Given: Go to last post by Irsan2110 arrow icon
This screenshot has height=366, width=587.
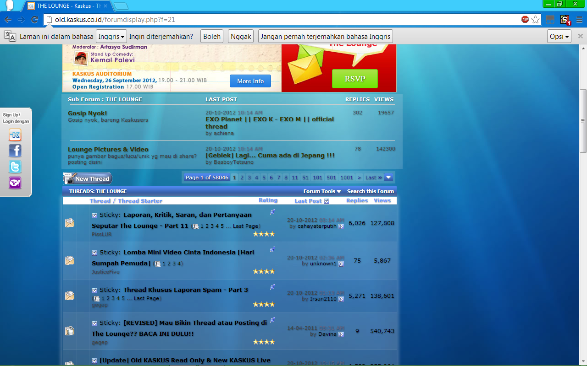Looking at the screenshot, I should 341,299.
